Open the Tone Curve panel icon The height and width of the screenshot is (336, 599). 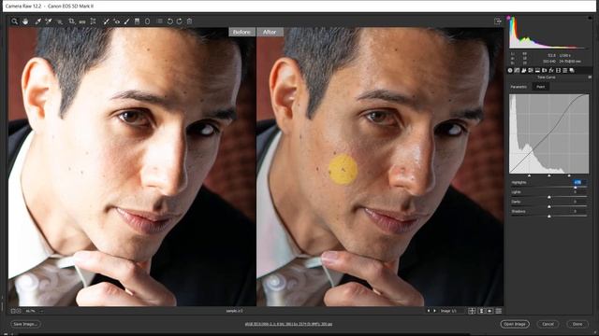[517, 71]
